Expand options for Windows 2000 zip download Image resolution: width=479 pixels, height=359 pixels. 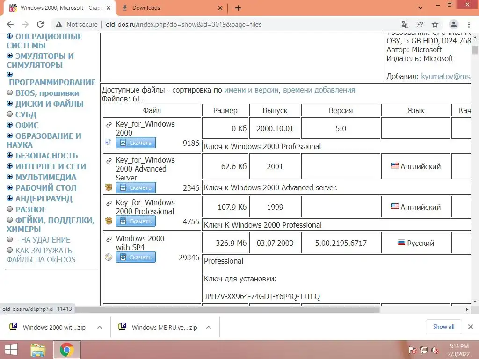tap(100, 327)
